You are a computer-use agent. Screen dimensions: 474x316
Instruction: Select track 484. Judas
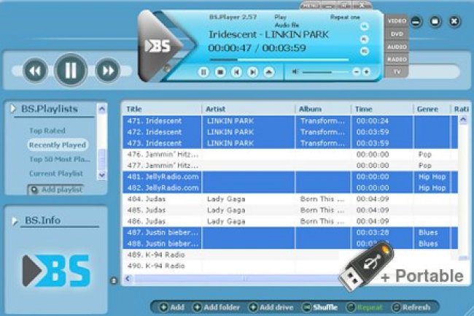[x=290, y=199]
